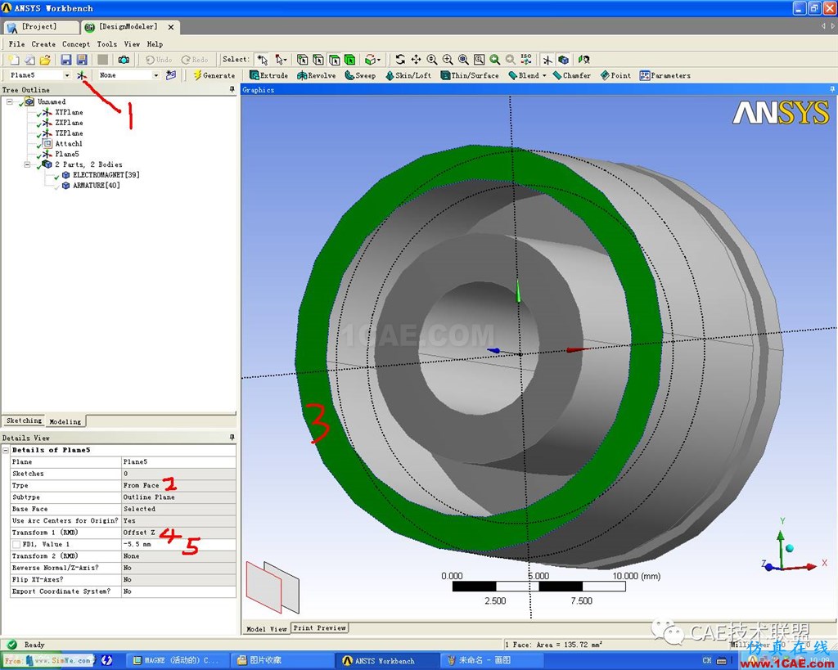Click the ISO isometric view icon
This screenshot has height=670, width=838.
pyautogui.click(x=526, y=59)
